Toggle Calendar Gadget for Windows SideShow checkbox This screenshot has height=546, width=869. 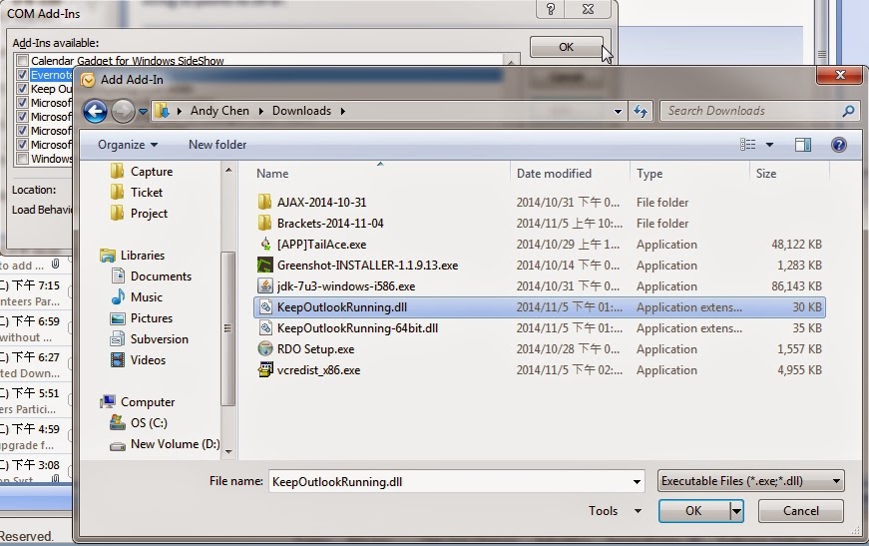[23, 61]
